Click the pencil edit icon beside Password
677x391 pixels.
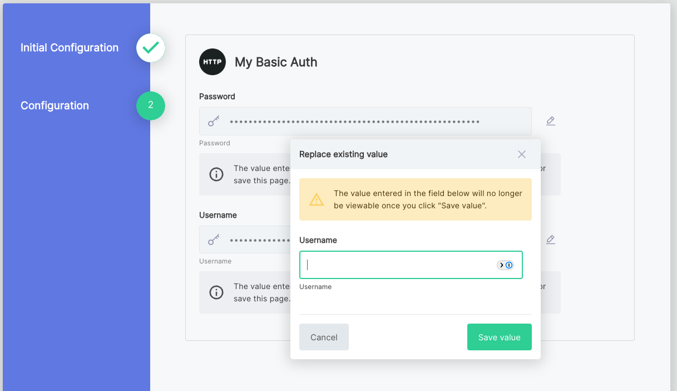pyautogui.click(x=550, y=121)
